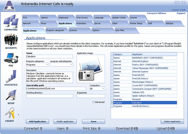The width and height of the screenshot is (188, 134).
Task: Click the Working directory field
Action: [x=50, y=96]
